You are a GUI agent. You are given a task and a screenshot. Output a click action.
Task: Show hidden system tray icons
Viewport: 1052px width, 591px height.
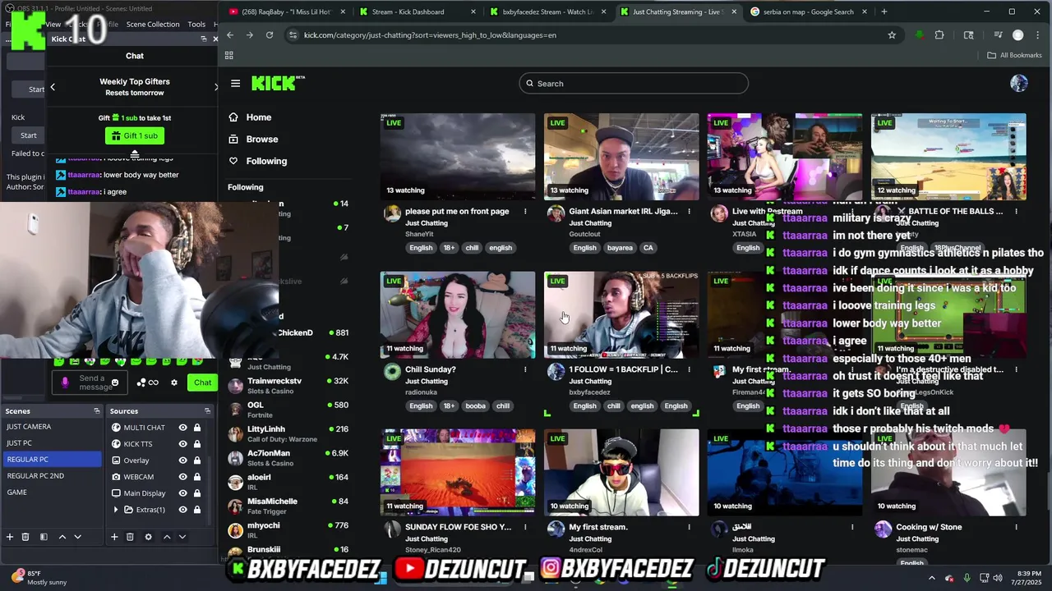(931, 578)
